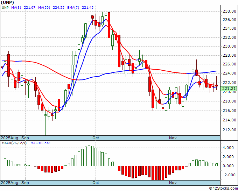Select the EMA(7) legend label
This screenshot has width=238, height=191.
click(73, 8)
